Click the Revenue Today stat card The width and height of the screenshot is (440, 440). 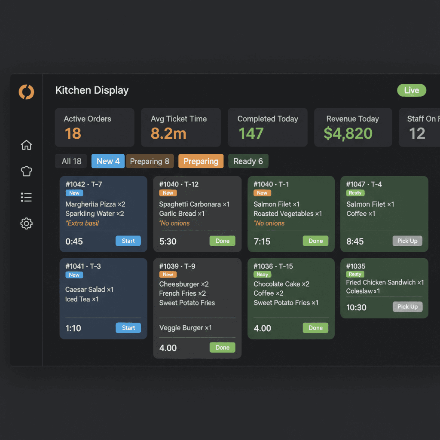pyautogui.click(x=353, y=127)
